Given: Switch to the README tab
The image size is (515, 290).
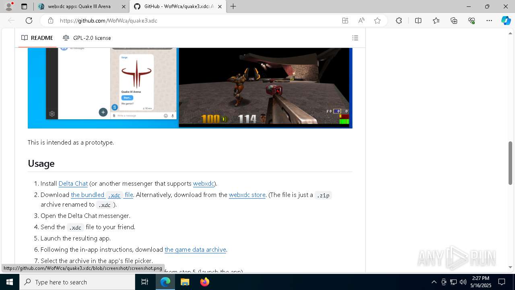Looking at the screenshot, I should click(x=37, y=38).
